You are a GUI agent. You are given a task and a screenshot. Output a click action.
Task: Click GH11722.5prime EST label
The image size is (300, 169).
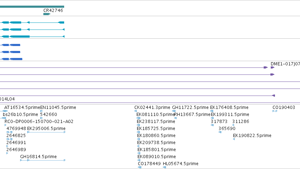[190, 108]
